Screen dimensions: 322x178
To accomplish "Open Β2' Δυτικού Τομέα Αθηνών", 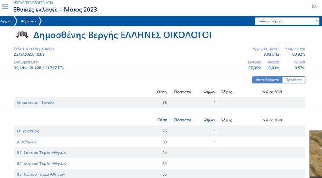I will (x=160, y=164).
